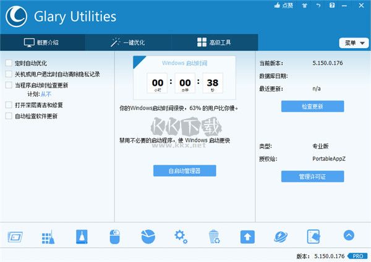Enable the 定时自动优化 checkbox
Image resolution: width=371 pixels, height=262 pixels.
coord(8,63)
